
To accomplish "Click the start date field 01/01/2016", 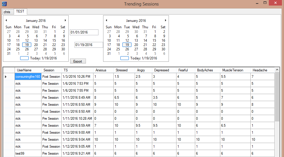I will 84,32.
